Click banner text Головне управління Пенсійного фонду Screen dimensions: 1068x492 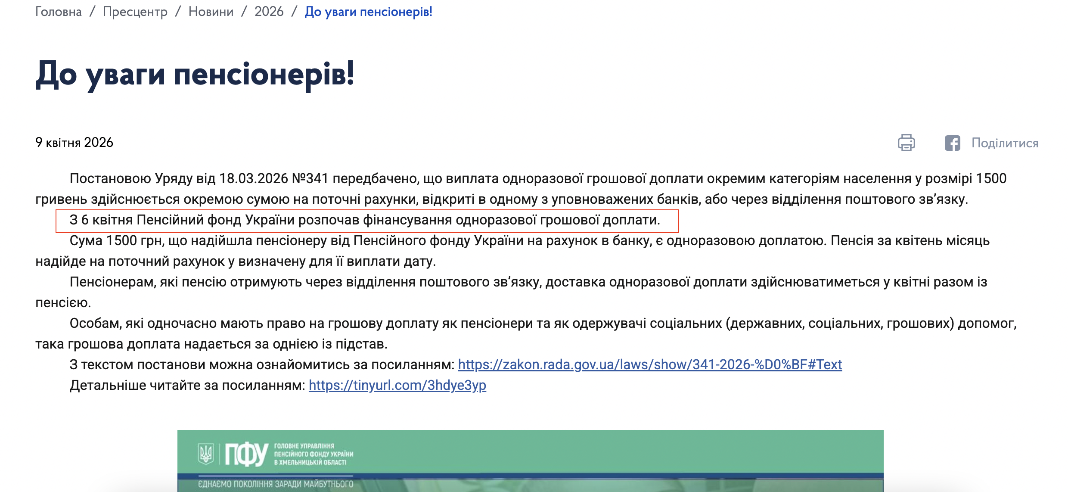(x=314, y=454)
